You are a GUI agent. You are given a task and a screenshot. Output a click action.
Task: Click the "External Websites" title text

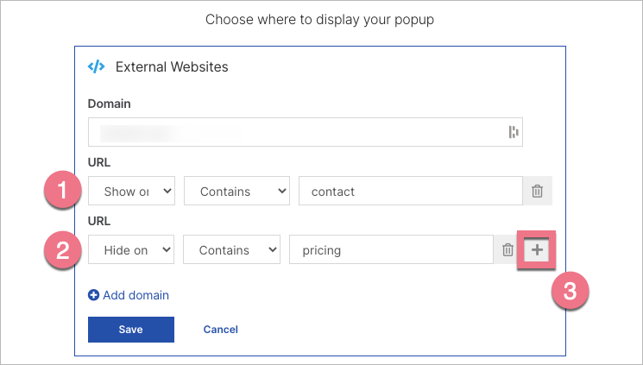tap(172, 66)
